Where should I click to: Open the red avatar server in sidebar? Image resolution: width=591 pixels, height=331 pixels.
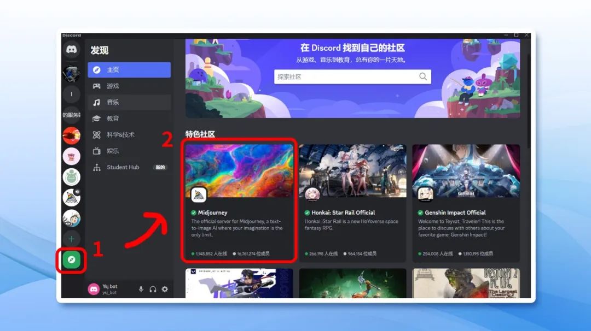click(71, 135)
